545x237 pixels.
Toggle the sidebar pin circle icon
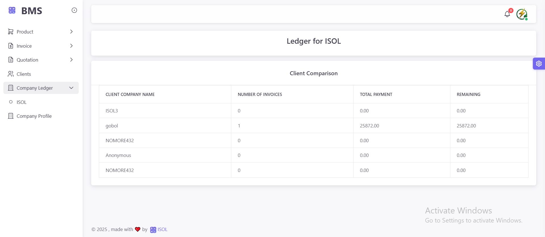click(x=74, y=11)
